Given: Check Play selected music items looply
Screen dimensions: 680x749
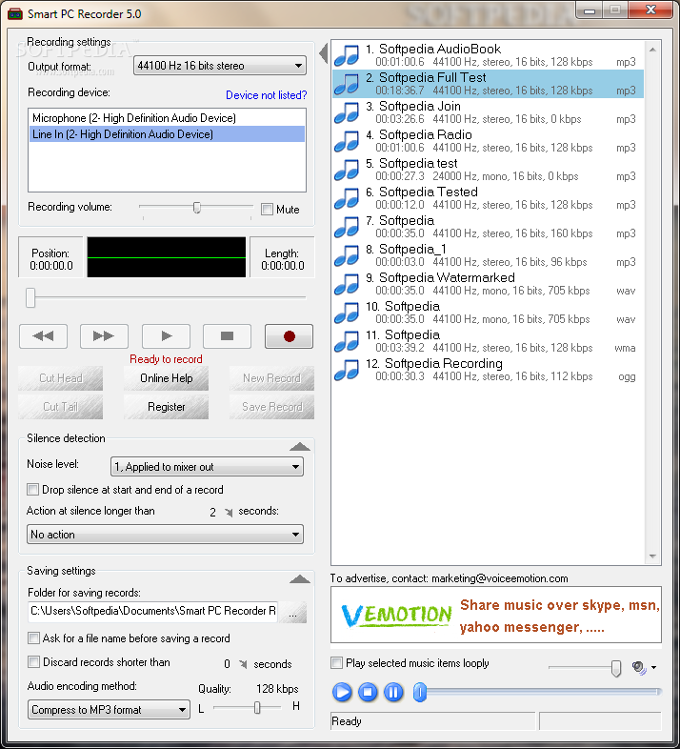Looking at the screenshot, I should tap(336, 663).
